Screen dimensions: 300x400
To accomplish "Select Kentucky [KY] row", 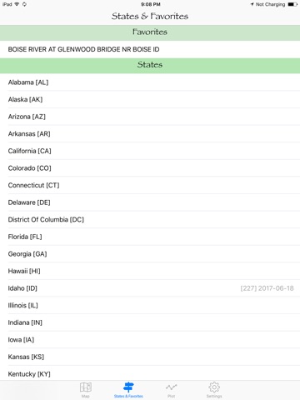I will point(150,373).
